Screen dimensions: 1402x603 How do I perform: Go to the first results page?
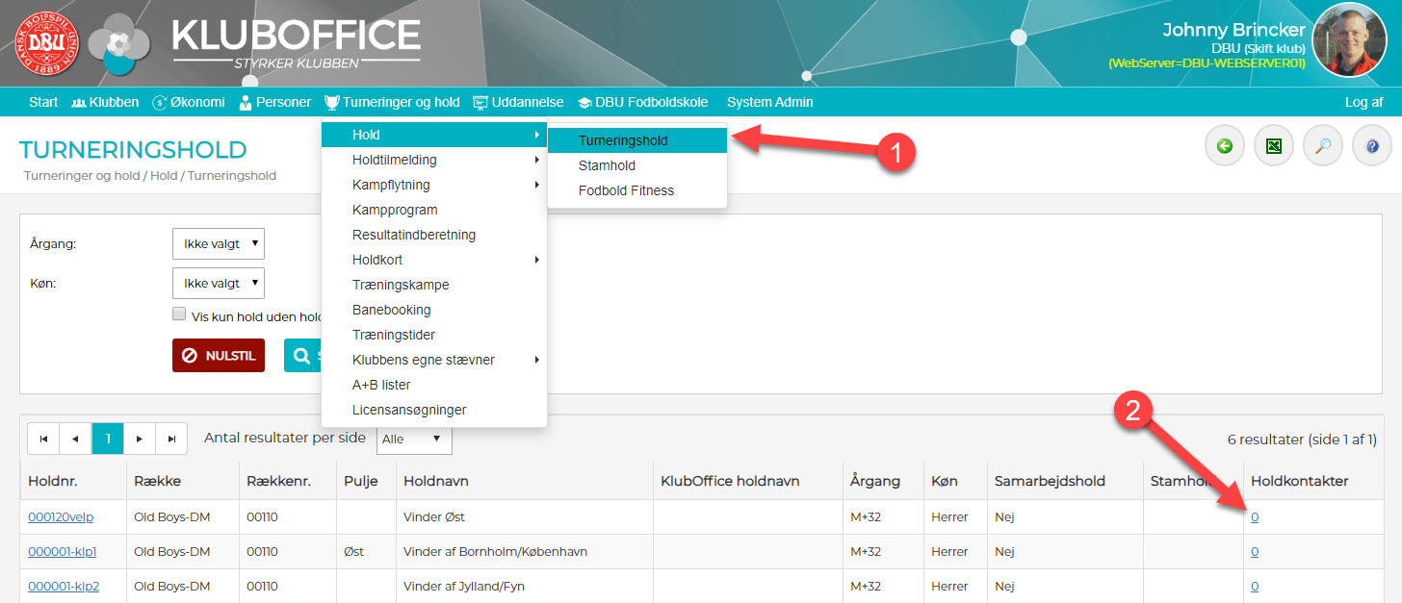43,439
